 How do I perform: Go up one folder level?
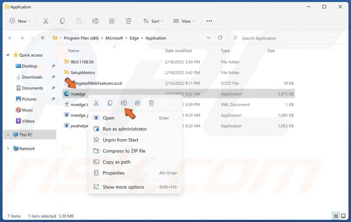(x=43, y=38)
